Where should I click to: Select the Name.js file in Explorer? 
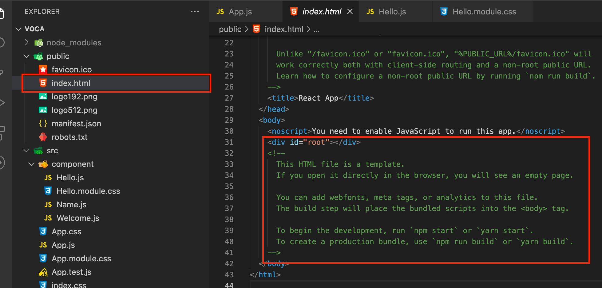click(x=71, y=204)
